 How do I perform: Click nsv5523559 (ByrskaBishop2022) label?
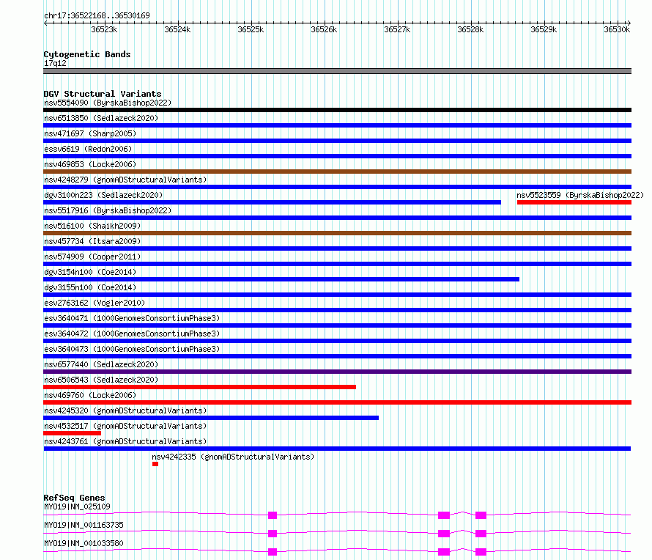point(580,195)
